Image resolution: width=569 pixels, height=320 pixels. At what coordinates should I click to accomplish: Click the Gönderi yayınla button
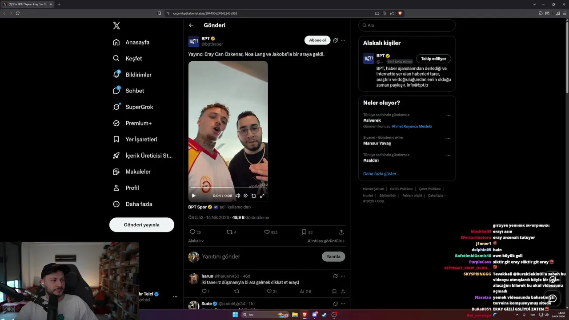point(142,225)
